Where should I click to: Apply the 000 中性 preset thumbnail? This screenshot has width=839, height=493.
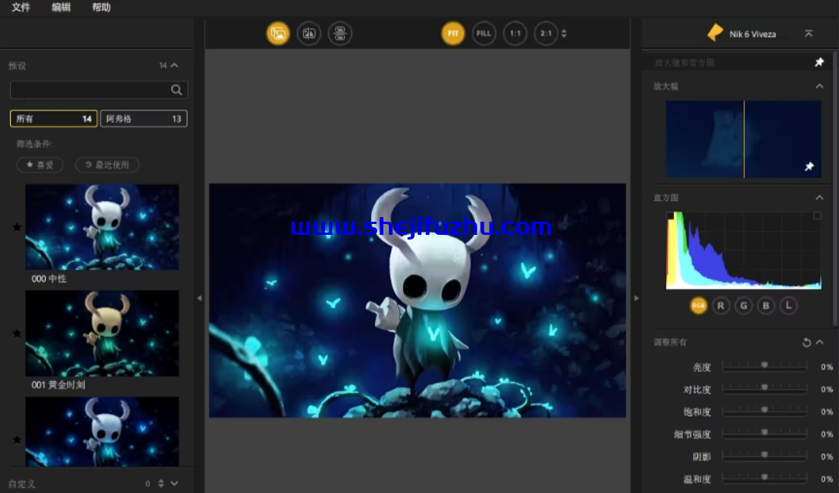102,227
